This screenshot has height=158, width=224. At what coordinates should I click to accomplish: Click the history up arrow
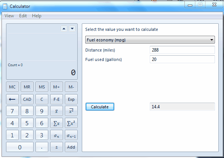[x=64, y=29]
